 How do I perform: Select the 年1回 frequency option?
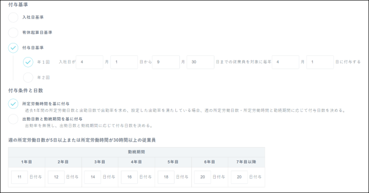[x=28, y=62]
